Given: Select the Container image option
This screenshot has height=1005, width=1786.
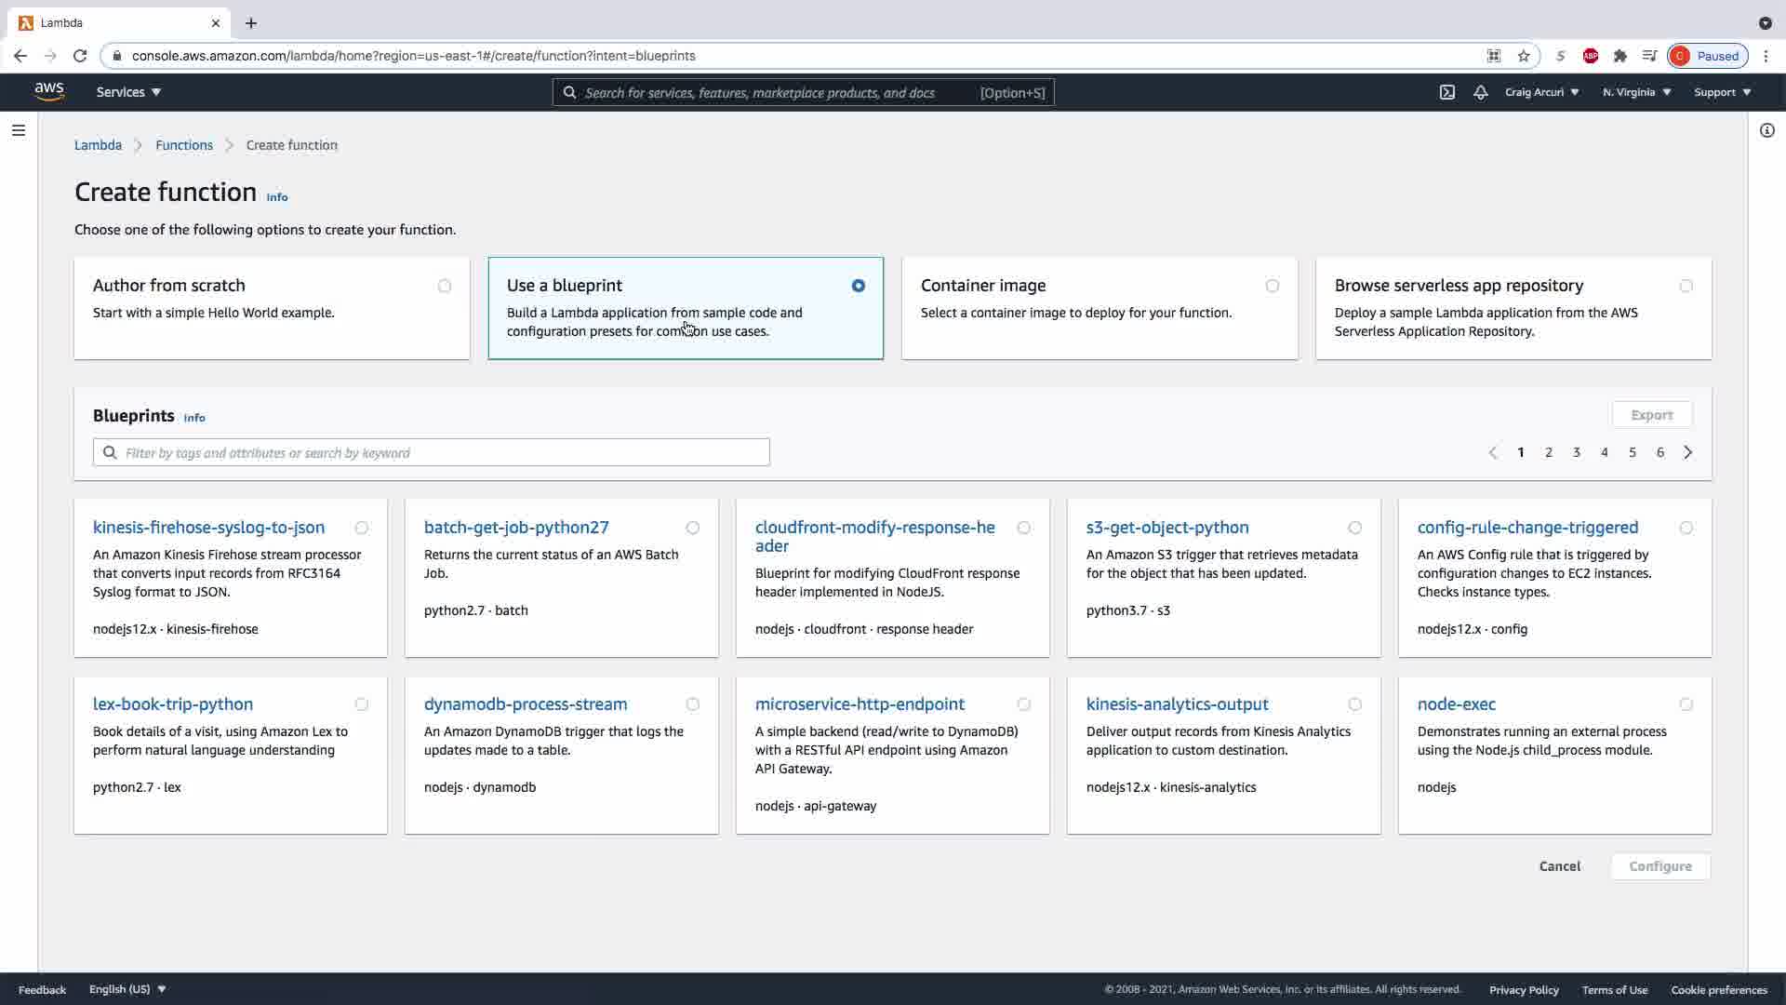Looking at the screenshot, I should pos(1272,286).
